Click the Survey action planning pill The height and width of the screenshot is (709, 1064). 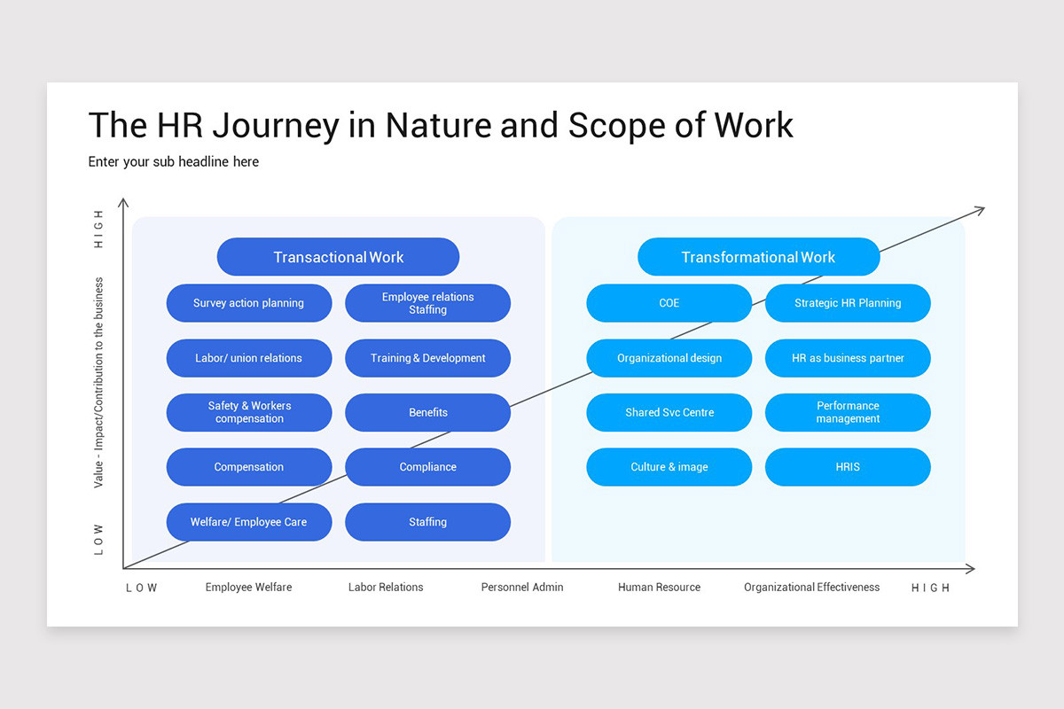[x=249, y=303]
